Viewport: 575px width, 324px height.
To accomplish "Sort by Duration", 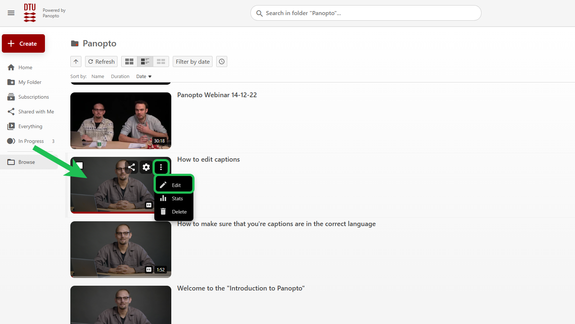I will tap(120, 77).
